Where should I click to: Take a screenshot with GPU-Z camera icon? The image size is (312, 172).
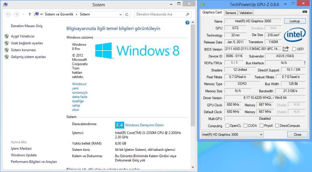[x=305, y=12]
